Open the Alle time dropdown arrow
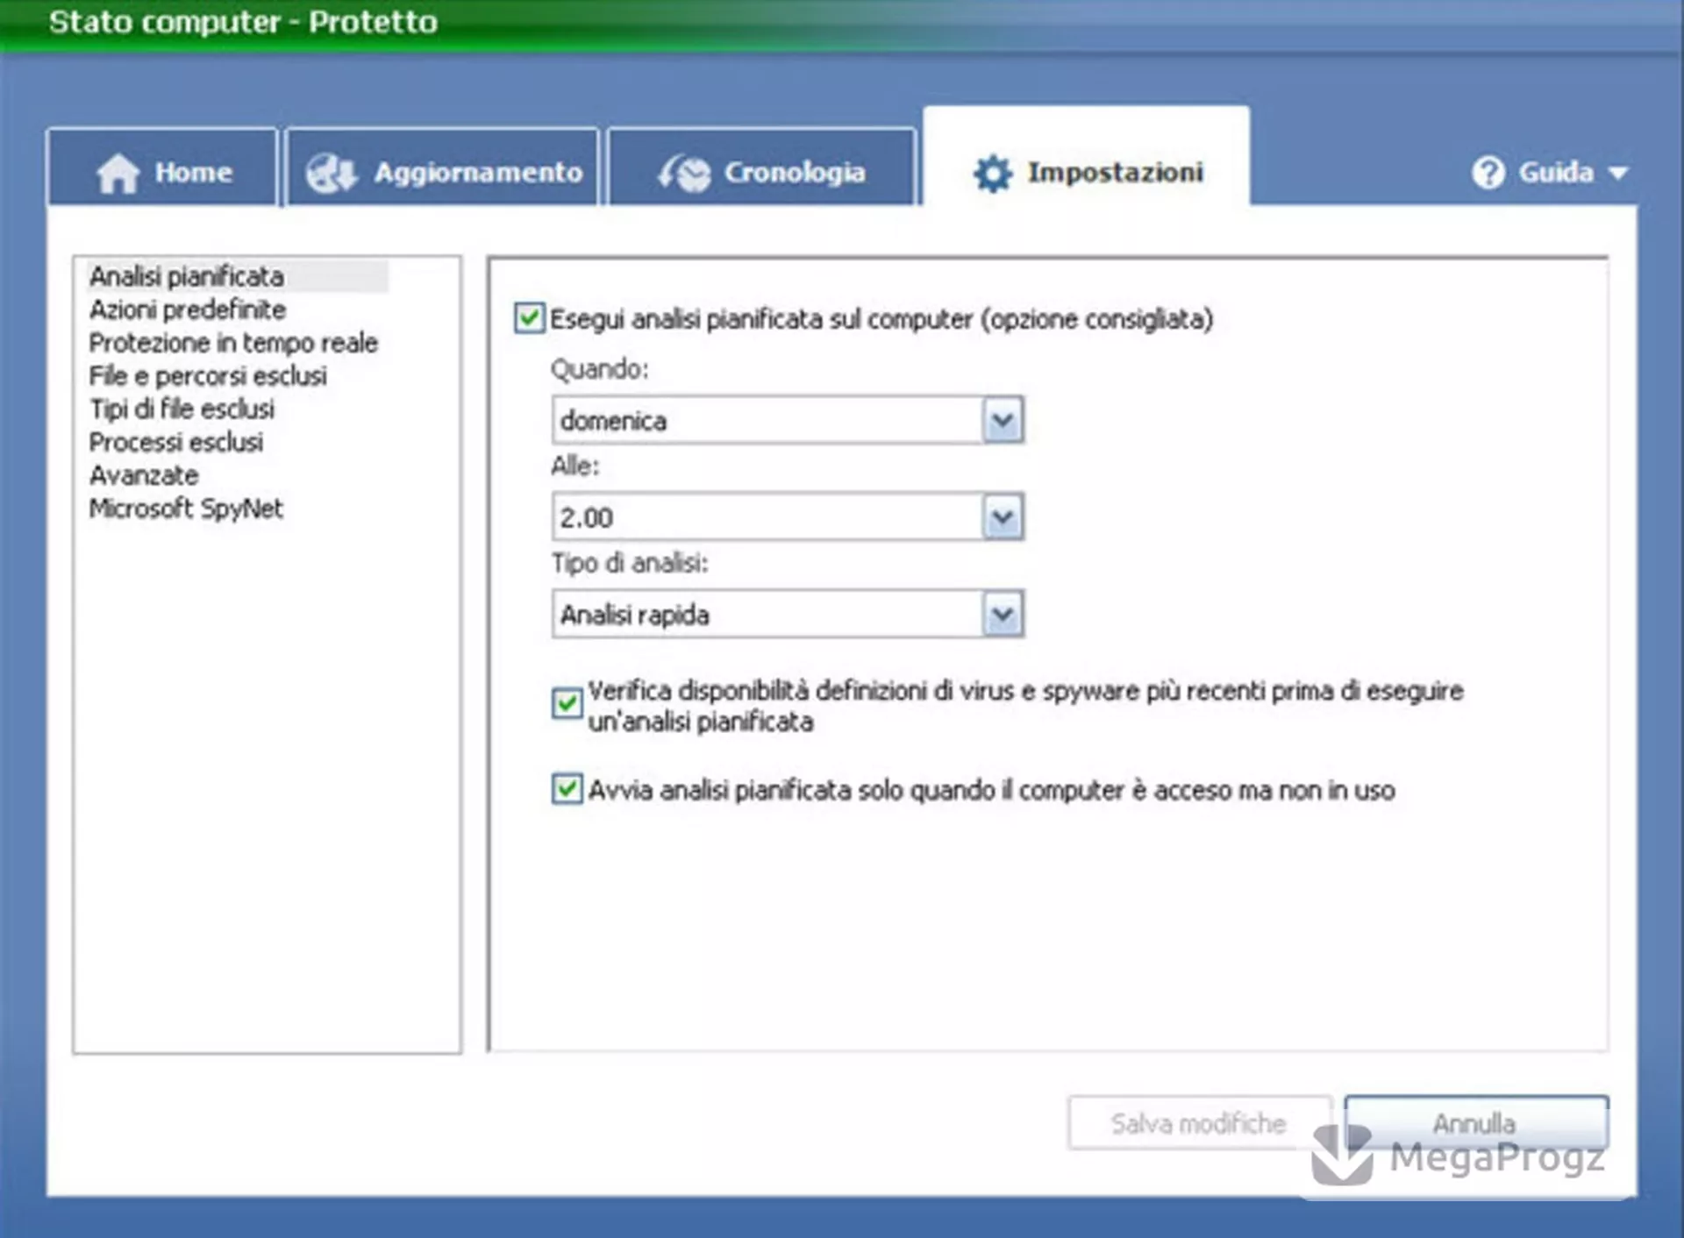Image resolution: width=1684 pixels, height=1238 pixels. coord(1003,517)
